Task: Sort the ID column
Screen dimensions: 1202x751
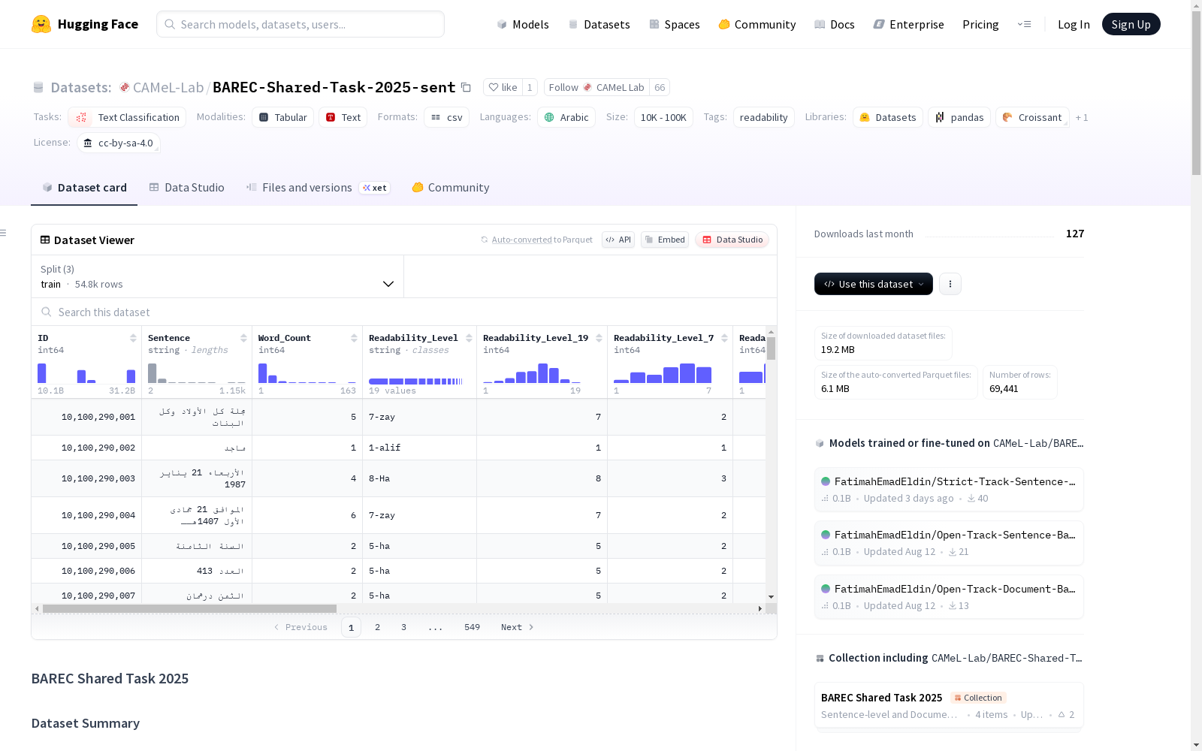Action: (133, 338)
